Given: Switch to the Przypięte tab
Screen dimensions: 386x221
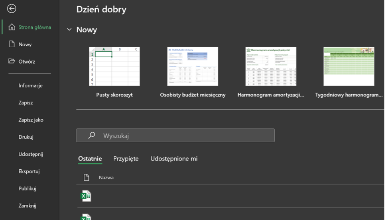Looking at the screenshot, I should tap(126, 159).
